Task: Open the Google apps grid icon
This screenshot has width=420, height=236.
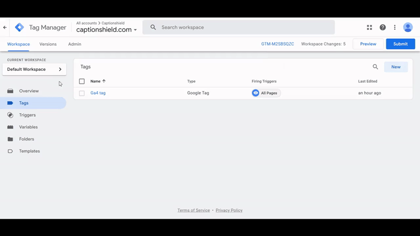Action: tap(370, 27)
